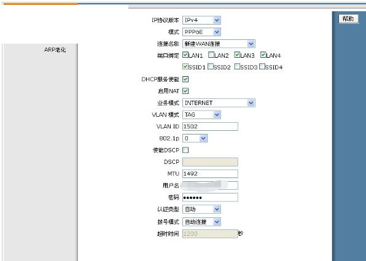Screen dimensions: 366x261
Task: Open the 连接名称 新建WAN连接 dropdown
Action: 219,44
